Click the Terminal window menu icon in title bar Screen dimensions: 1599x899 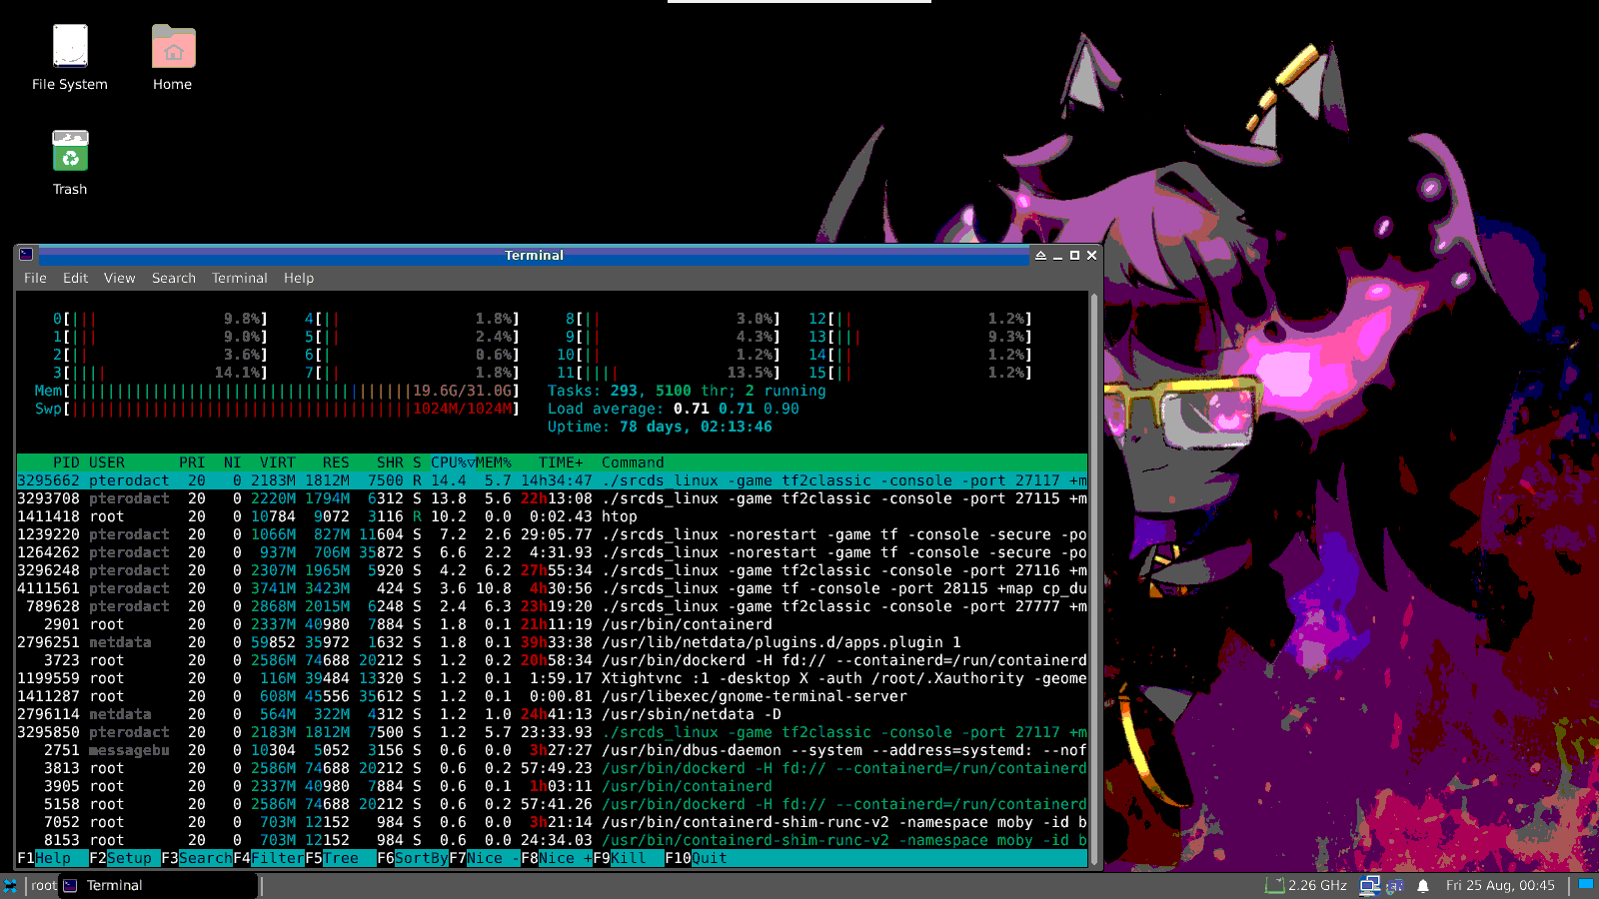click(x=26, y=255)
